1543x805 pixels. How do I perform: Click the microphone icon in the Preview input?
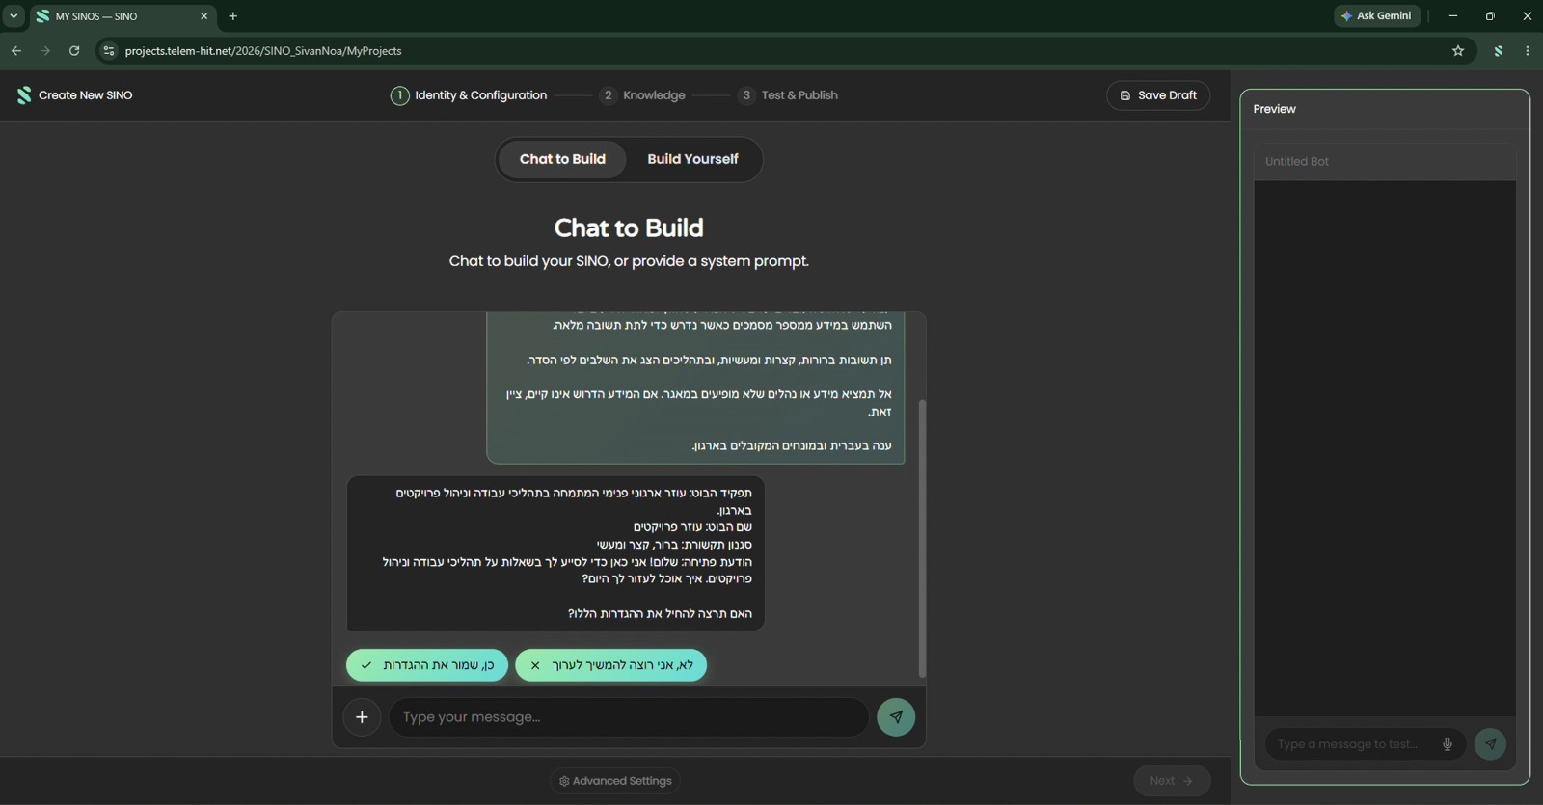click(1447, 744)
